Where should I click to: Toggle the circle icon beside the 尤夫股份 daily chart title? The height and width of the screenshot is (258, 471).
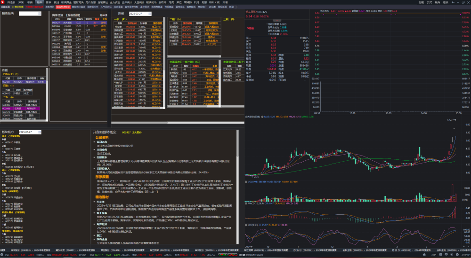pos(262,117)
